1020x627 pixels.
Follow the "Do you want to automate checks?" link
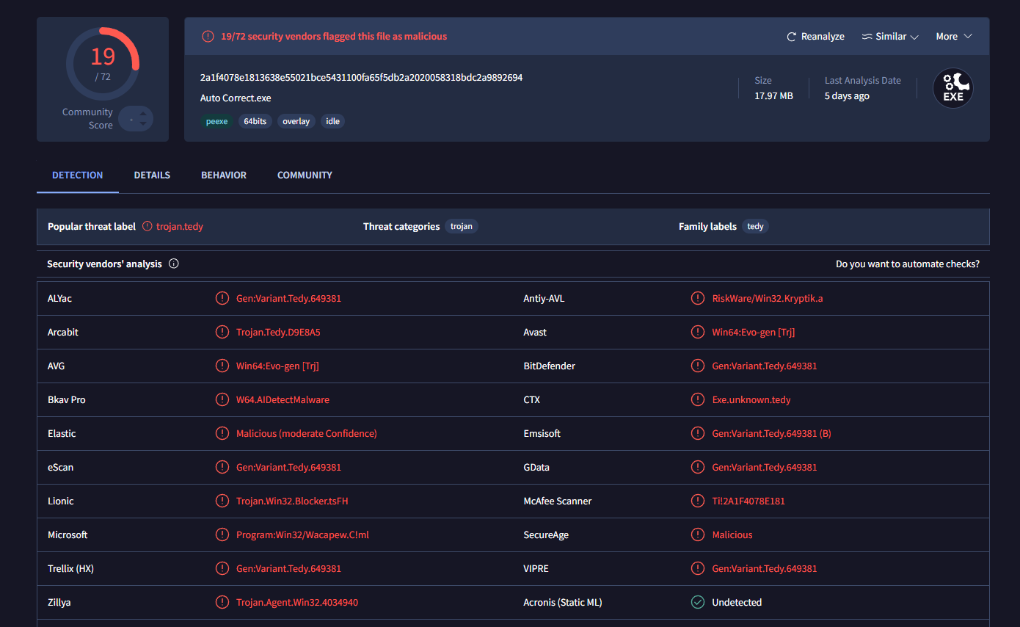(908, 264)
